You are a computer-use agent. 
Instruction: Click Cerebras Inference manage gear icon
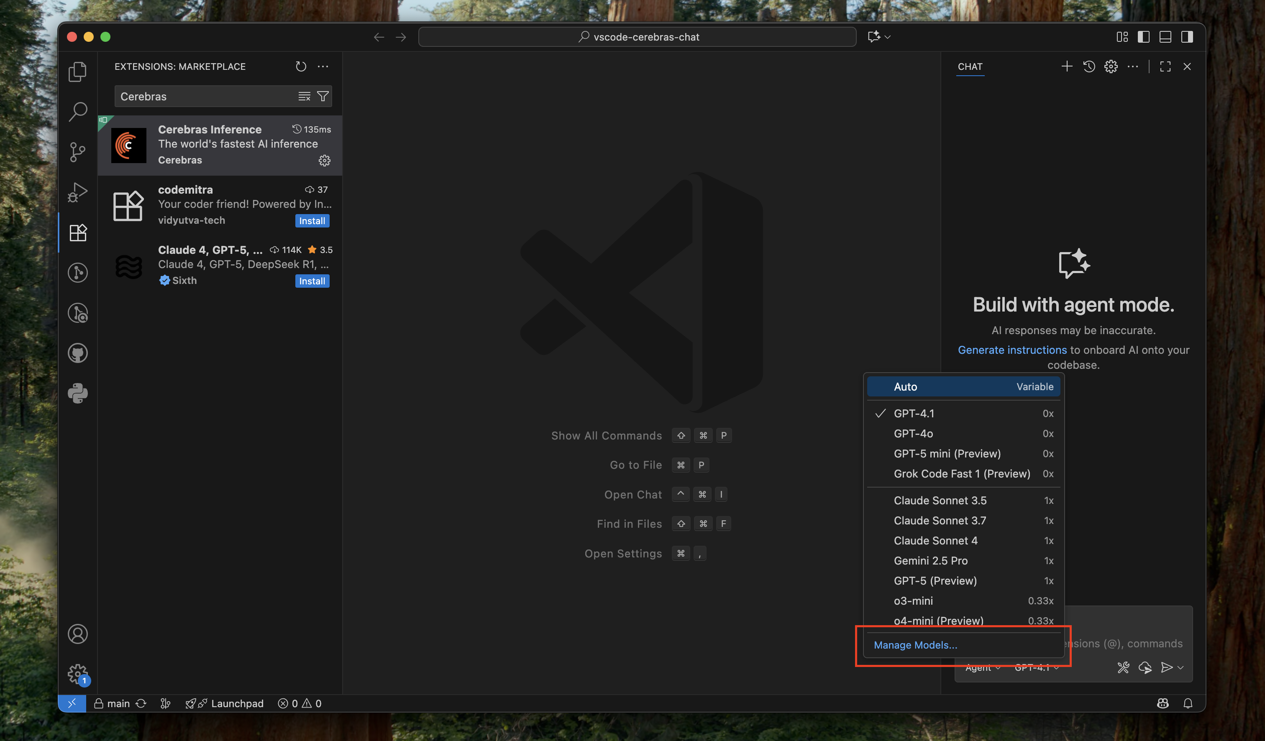click(324, 161)
